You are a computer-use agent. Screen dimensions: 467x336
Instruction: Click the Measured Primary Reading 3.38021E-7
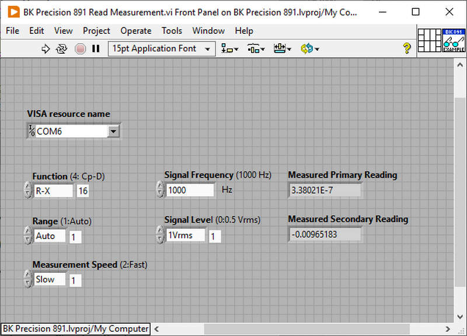325,190
